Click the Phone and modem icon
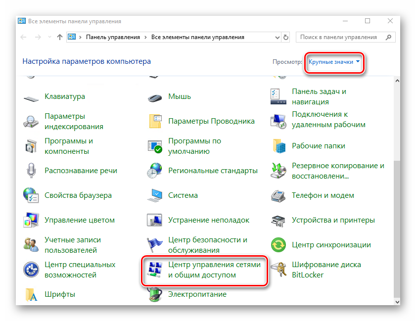 pos(278,196)
